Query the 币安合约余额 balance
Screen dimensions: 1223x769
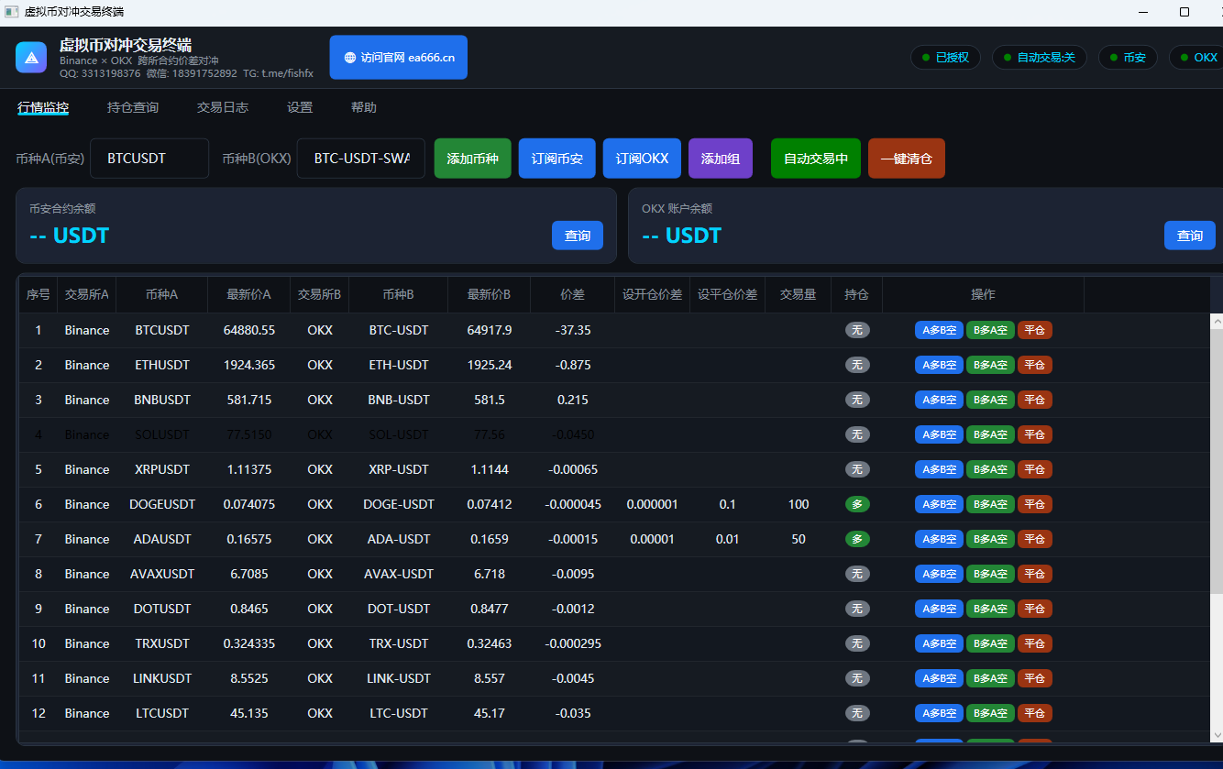coord(578,236)
